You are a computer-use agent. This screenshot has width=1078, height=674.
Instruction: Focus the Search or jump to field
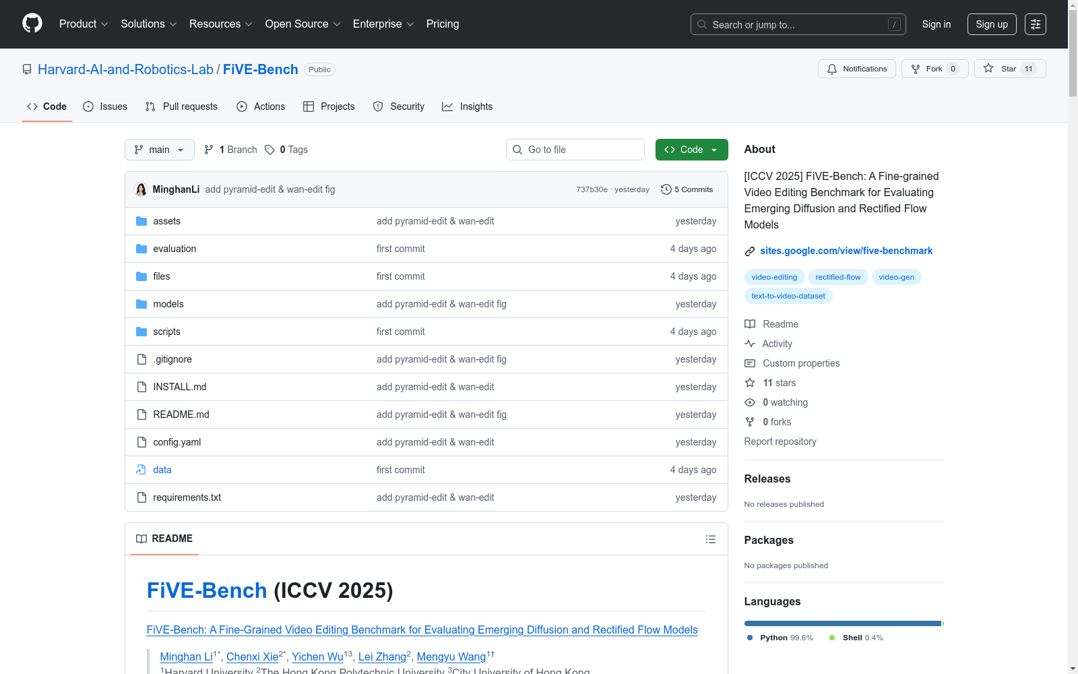point(798,24)
